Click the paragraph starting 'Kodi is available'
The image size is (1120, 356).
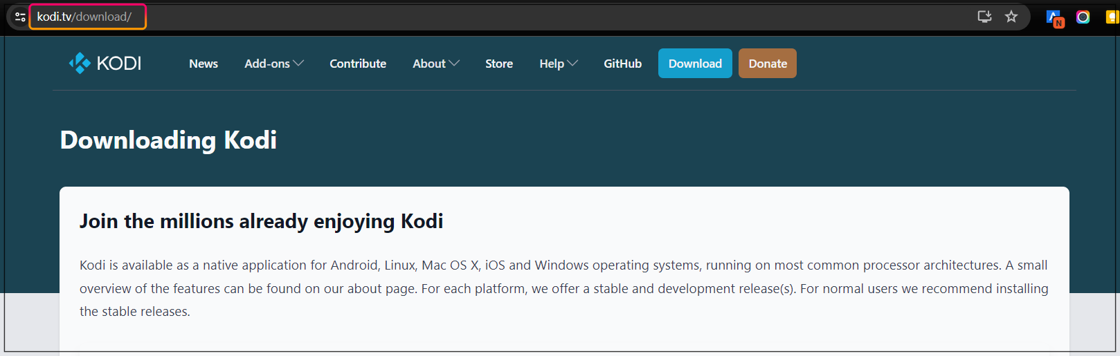563,288
